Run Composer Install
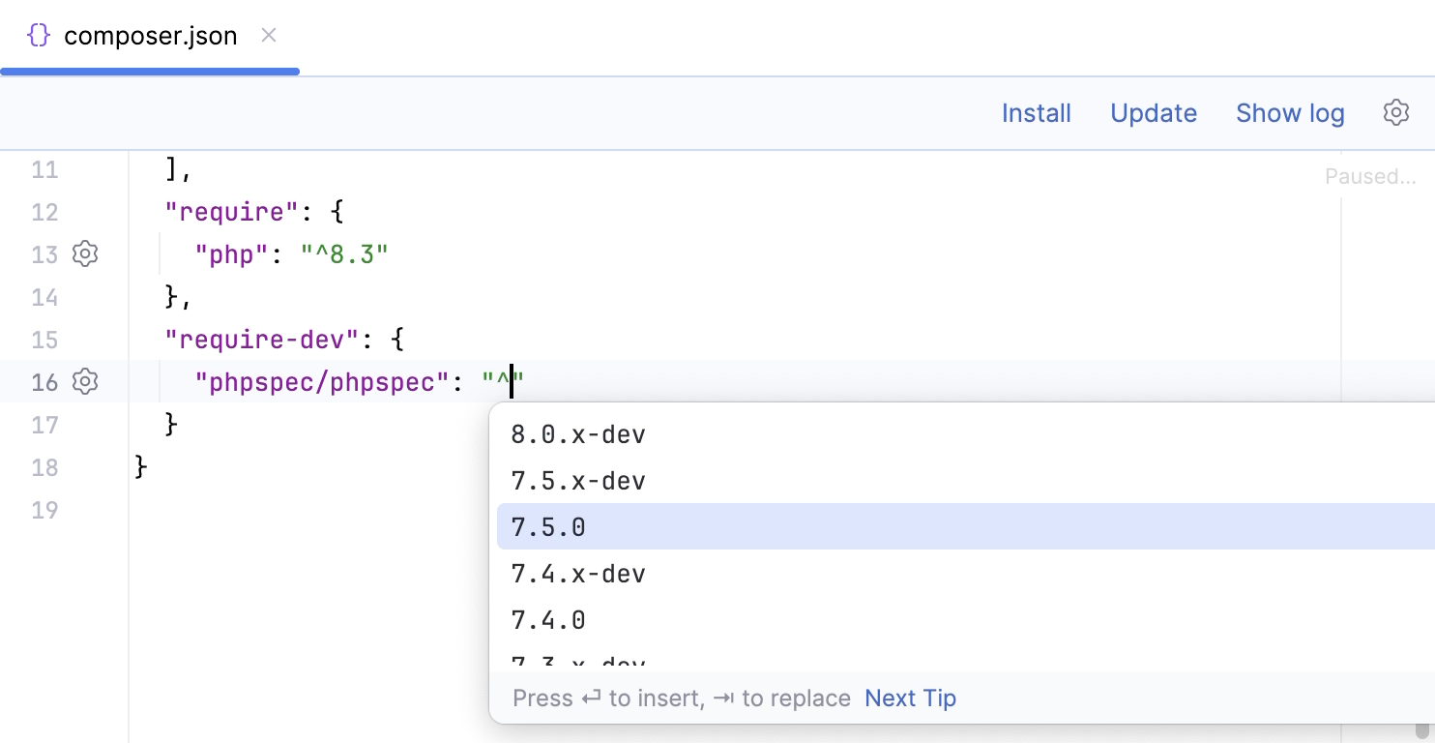The height and width of the screenshot is (743, 1435). tap(1036, 112)
